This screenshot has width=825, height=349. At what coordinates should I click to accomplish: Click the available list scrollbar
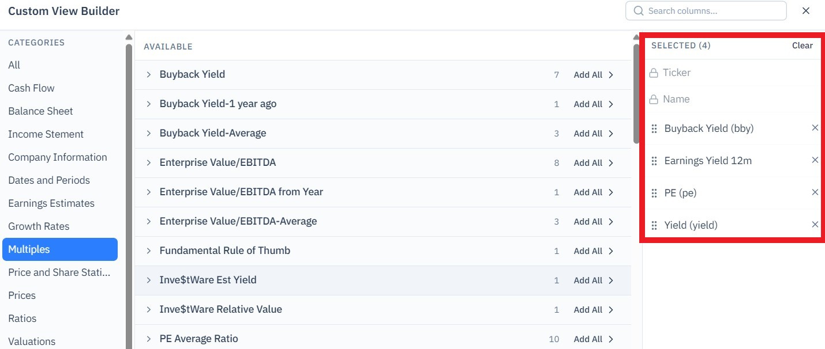pyautogui.click(x=636, y=93)
